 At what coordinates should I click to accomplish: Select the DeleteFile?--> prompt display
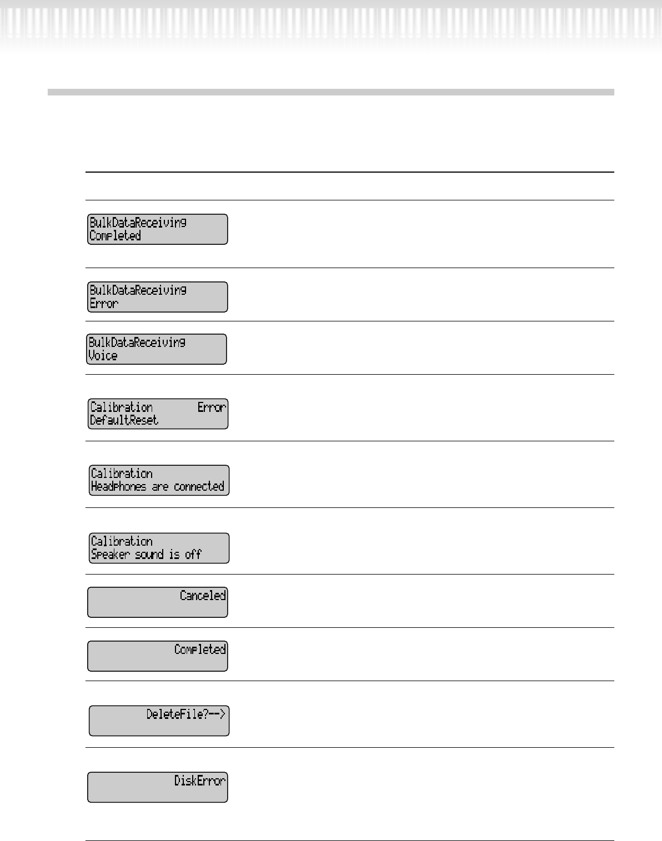159,721
